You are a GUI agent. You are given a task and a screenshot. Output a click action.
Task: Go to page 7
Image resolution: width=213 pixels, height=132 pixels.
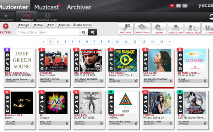(94, 42)
